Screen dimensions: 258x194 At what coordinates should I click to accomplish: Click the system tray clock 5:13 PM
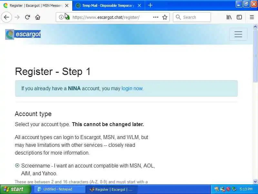pos(246,189)
